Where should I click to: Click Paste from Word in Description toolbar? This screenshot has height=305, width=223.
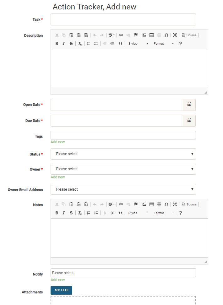click(x=86, y=35)
